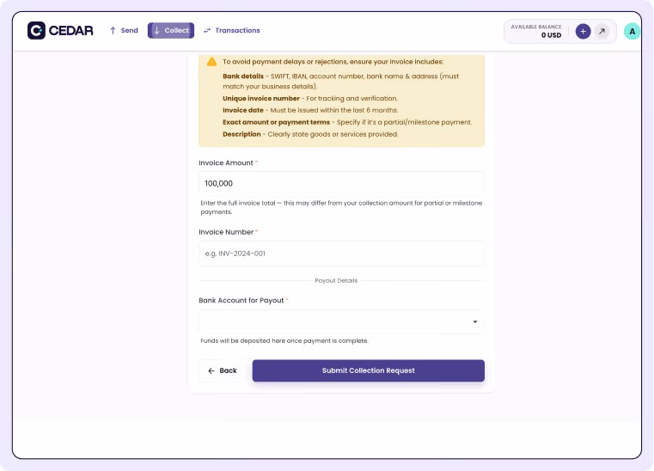
Task: Open the user avatar A menu
Action: (632, 31)
